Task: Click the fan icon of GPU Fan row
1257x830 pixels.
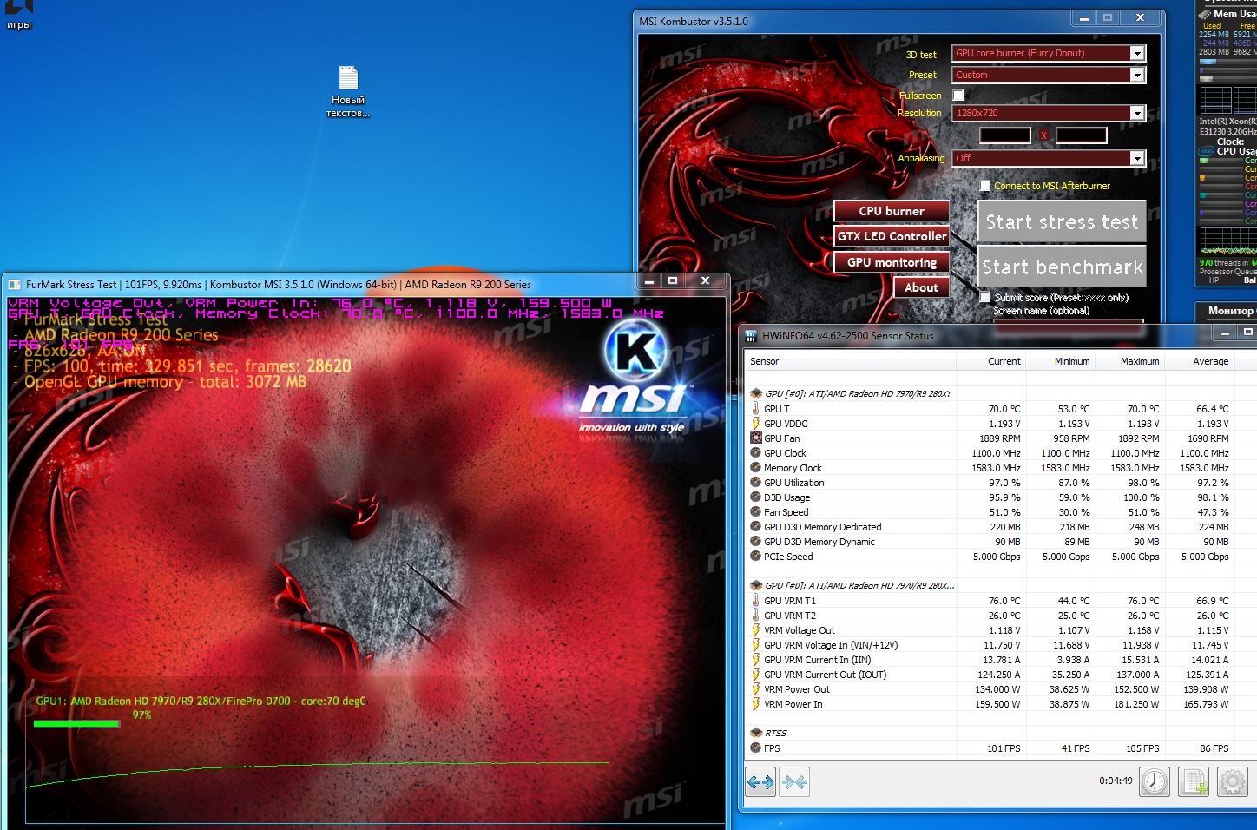Action: click(x=756, y=438)
